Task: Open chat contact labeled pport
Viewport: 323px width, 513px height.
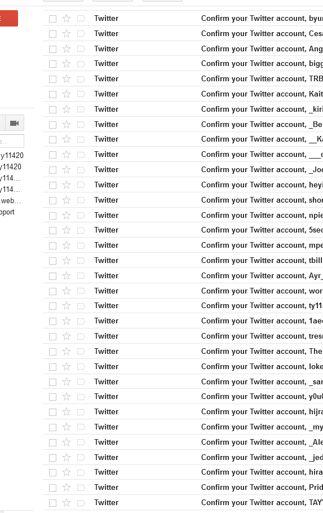Action: tap(7, 212)
